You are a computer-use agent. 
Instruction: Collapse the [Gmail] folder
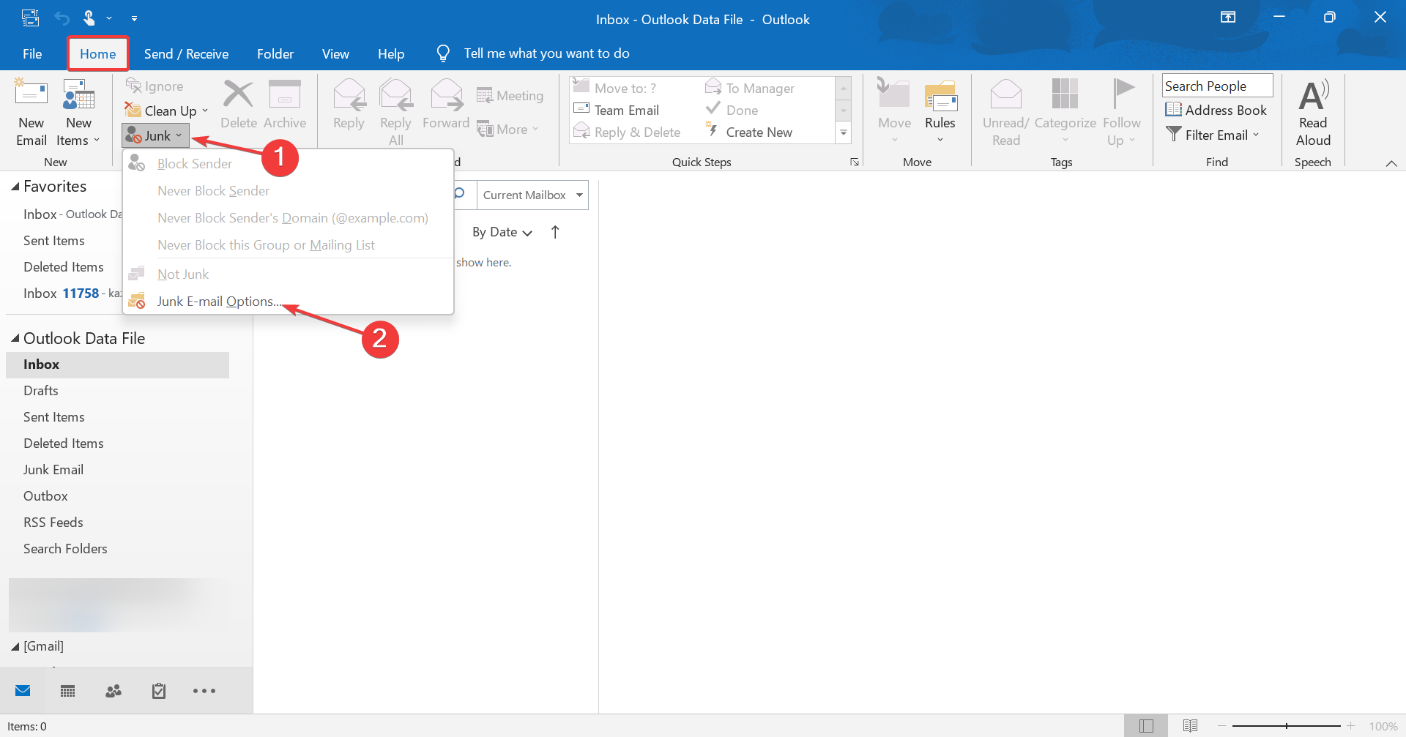15,646
